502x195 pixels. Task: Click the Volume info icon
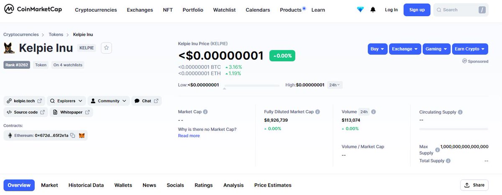click(374, 112)
